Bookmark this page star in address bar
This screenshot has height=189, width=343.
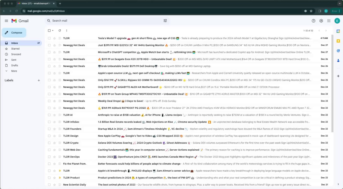311,11
